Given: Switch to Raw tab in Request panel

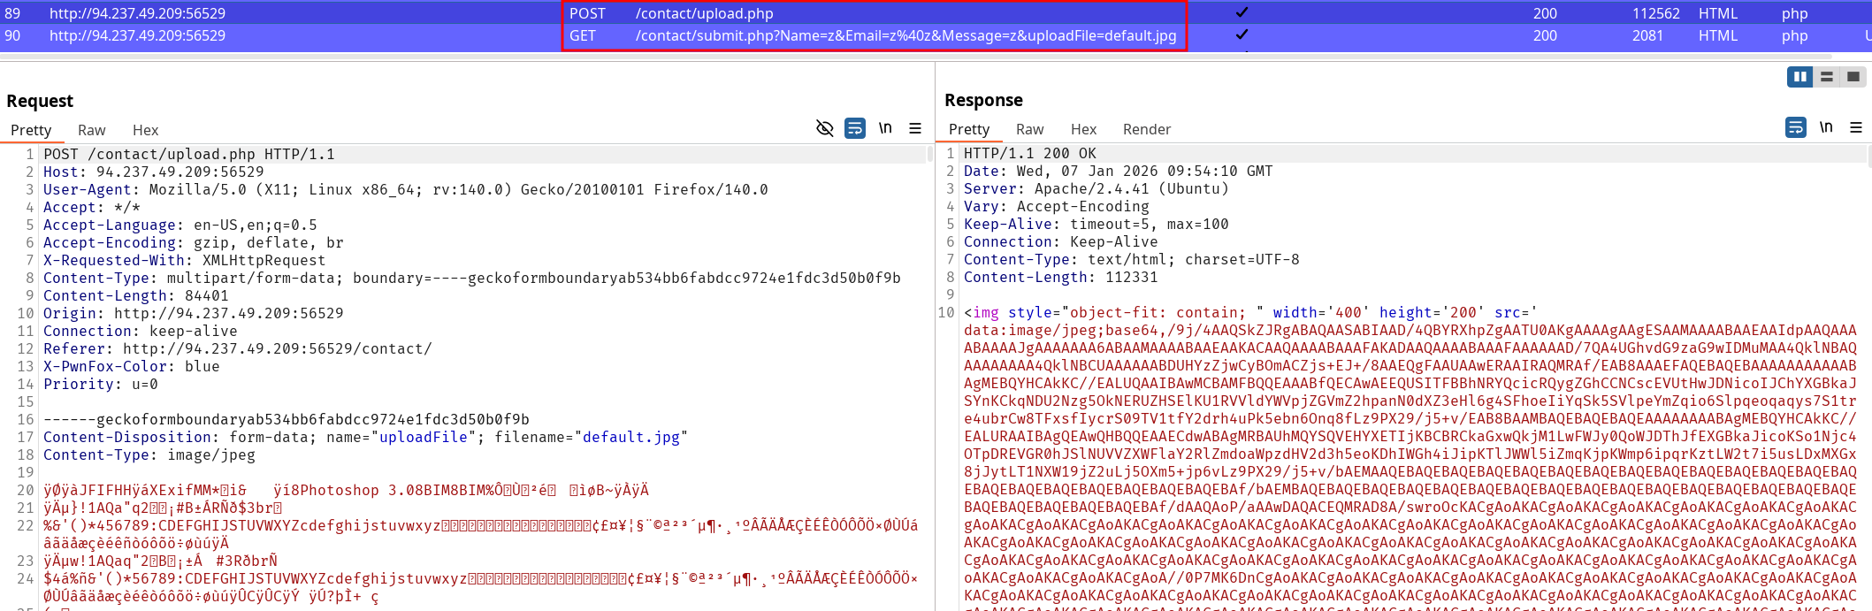Looking at the screenshot, I should [x=91, y=130].
